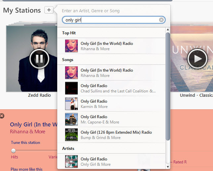Add a new station with the plus button
213x171 pixels.
point(49,10)
